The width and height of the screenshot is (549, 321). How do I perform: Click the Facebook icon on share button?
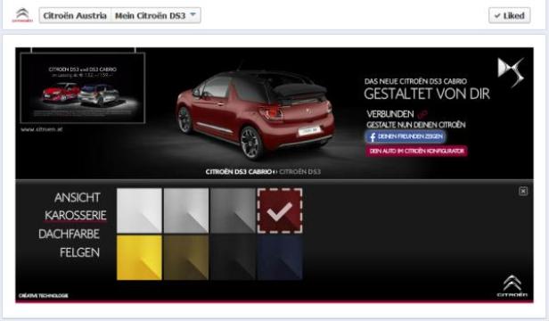[x=373, y=136]
